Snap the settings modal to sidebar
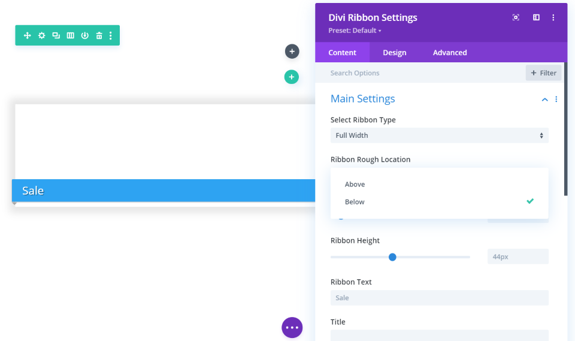 pyautogui.click(x=536, y=17)
